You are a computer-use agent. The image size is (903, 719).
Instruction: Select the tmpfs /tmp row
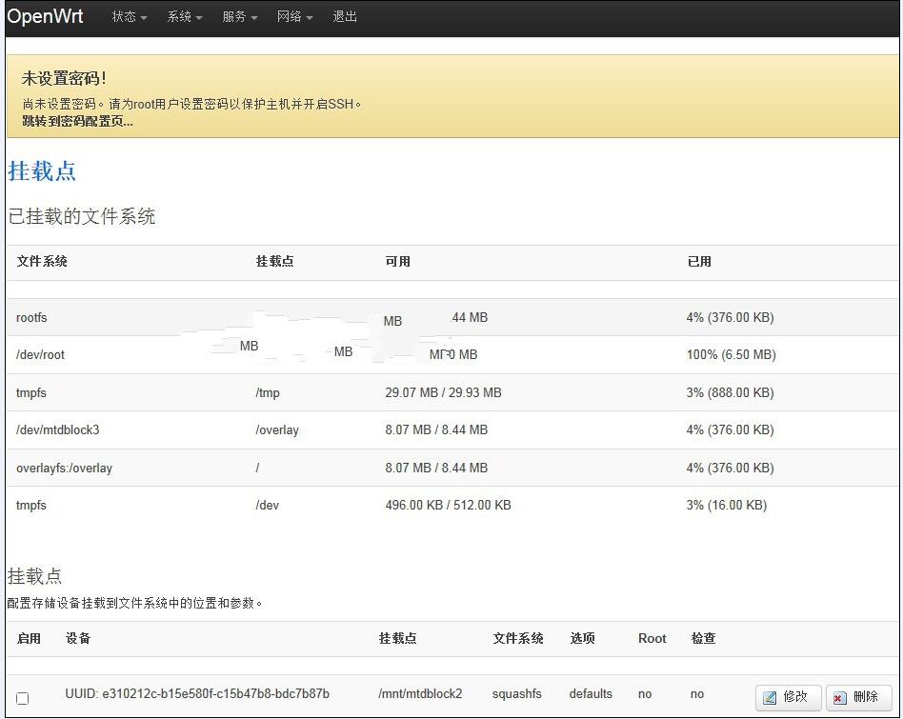point(31,392)
